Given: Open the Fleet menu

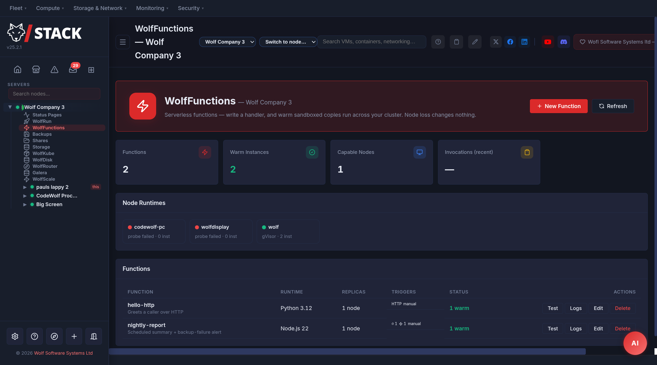Looking at the screenshot, I should tap(18, 8).
